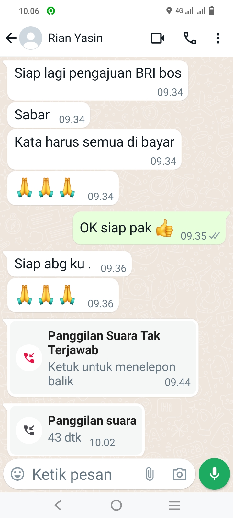
Task: Open recent apps via navigation bar
Action: pos(174,505)
